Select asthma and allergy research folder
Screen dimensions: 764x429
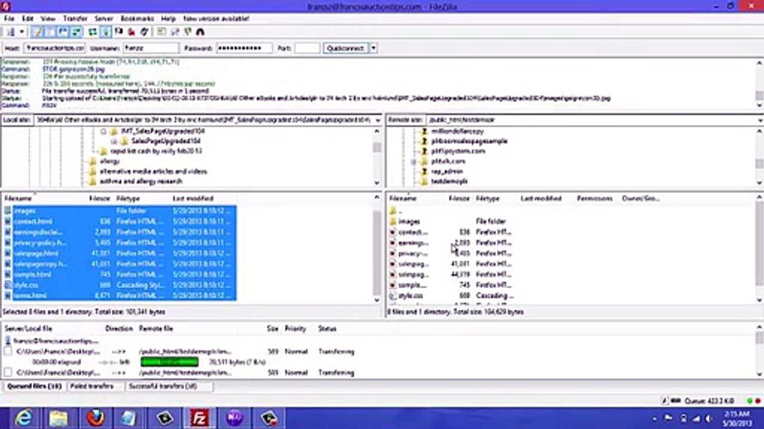(x=141, y=181)
